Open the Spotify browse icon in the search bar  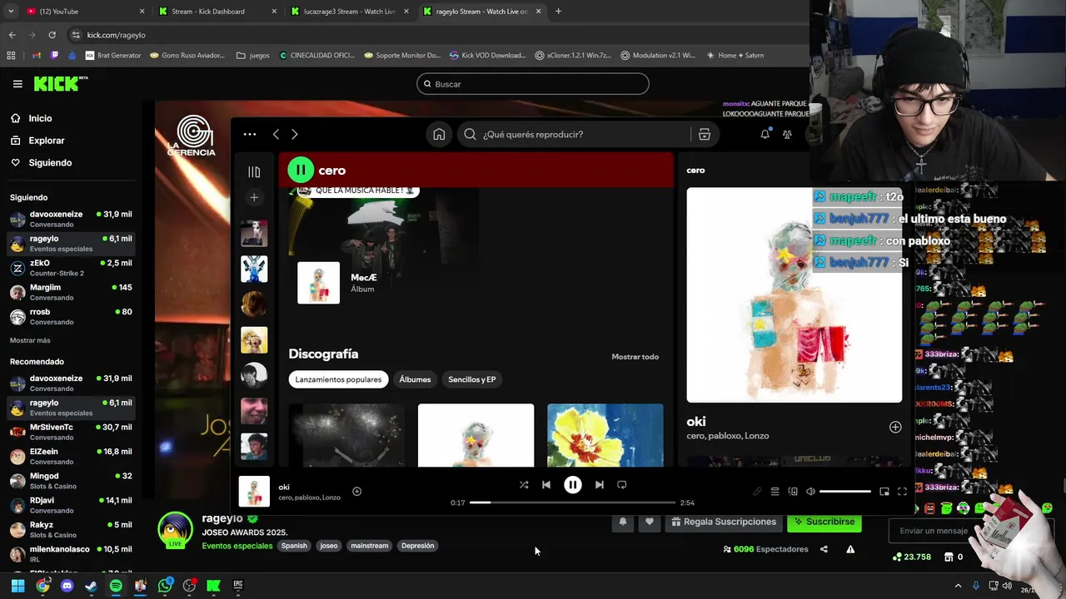tap(705, 134)
